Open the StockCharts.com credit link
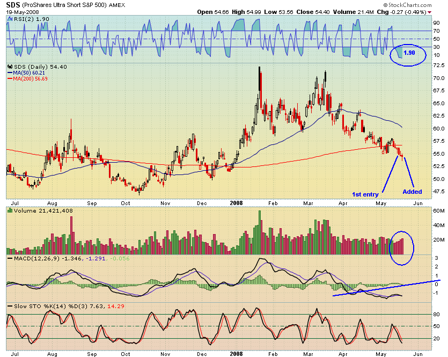 pyautogui.click(x=407, y=5)
